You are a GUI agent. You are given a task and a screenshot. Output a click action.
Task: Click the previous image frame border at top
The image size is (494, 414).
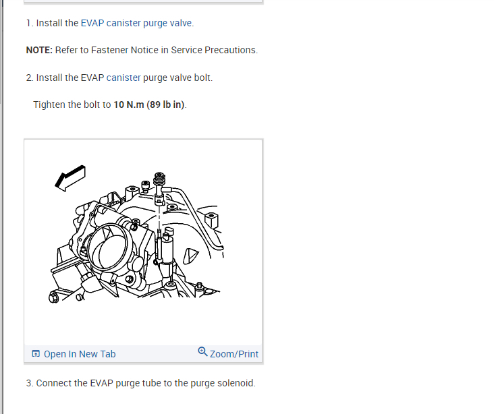point(143,1)
